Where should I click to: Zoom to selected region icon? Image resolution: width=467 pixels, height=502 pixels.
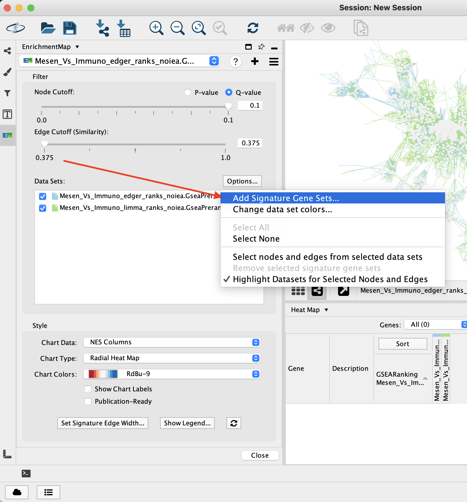(220, 28)
